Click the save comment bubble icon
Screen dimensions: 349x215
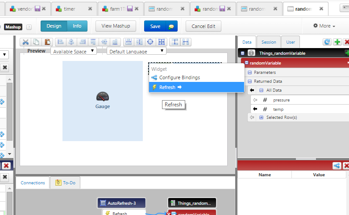[171, 26]
